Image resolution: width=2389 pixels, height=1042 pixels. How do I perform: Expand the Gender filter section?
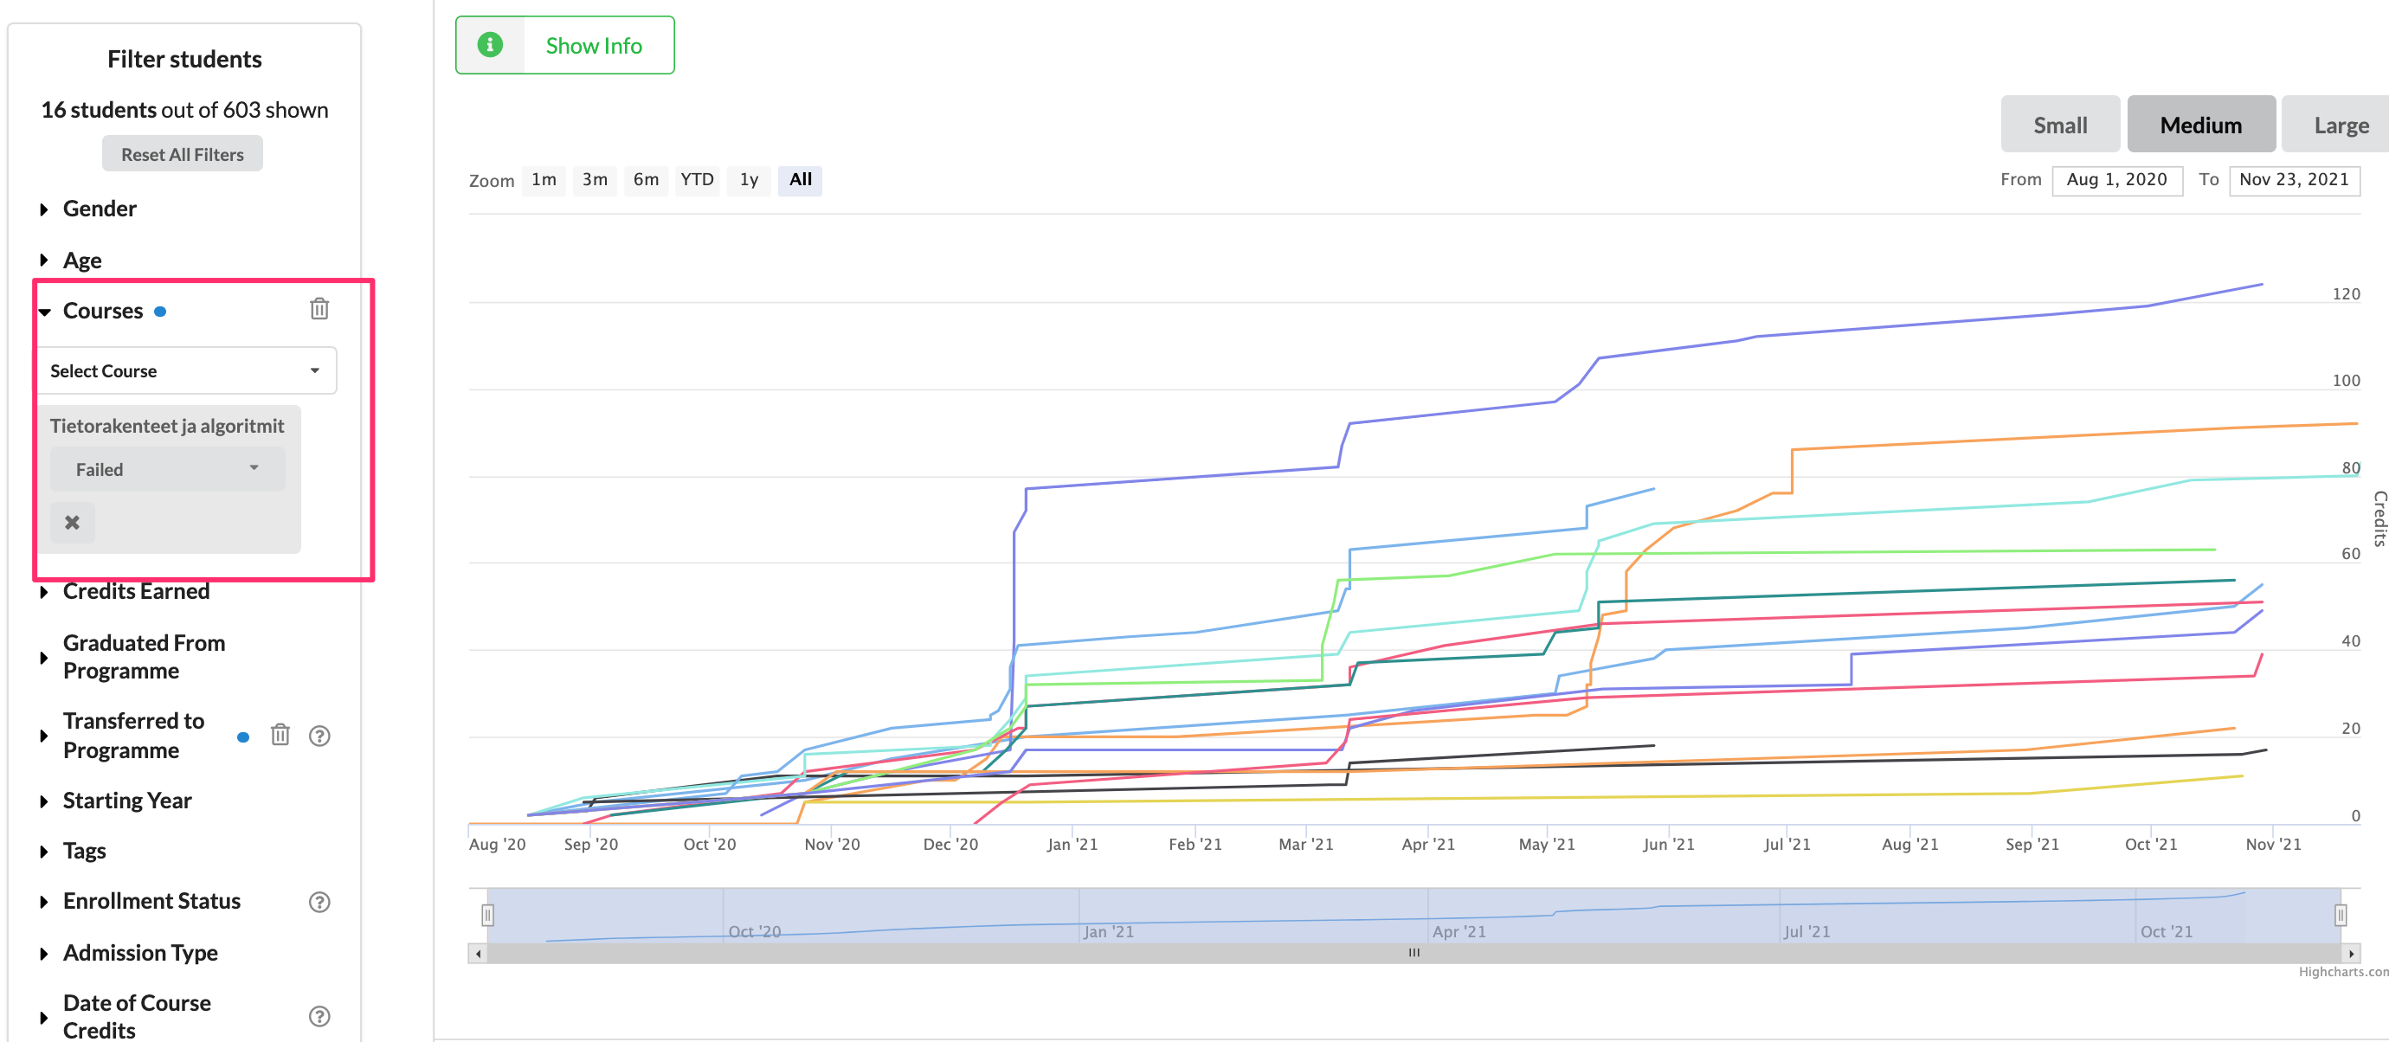point(100,209)
